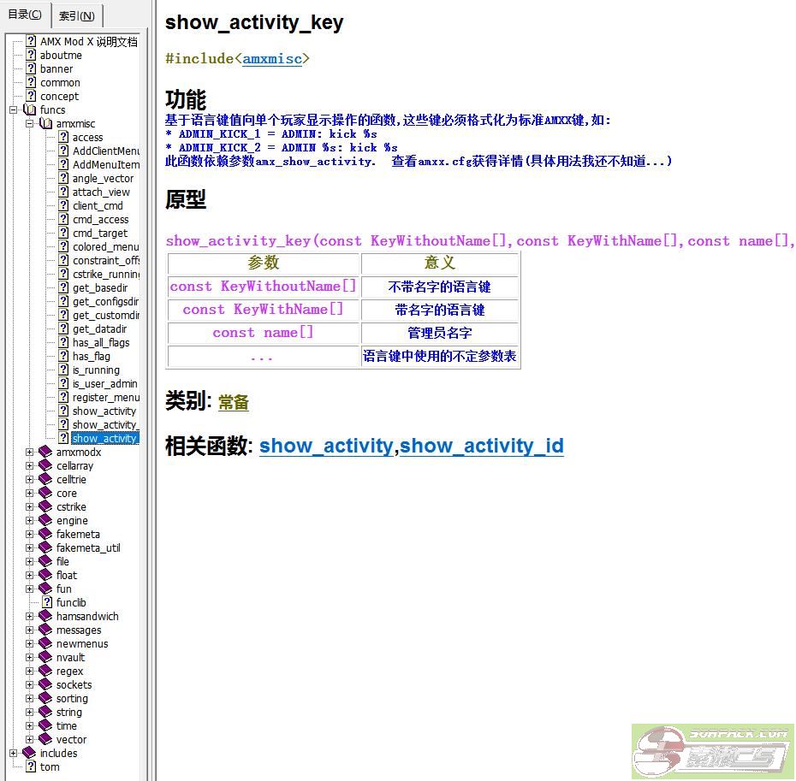This screenshot has height=781, width=796.
Task: Follow the show_activity_id related function link
Action: pyautogui.click(x=482, y=446)
